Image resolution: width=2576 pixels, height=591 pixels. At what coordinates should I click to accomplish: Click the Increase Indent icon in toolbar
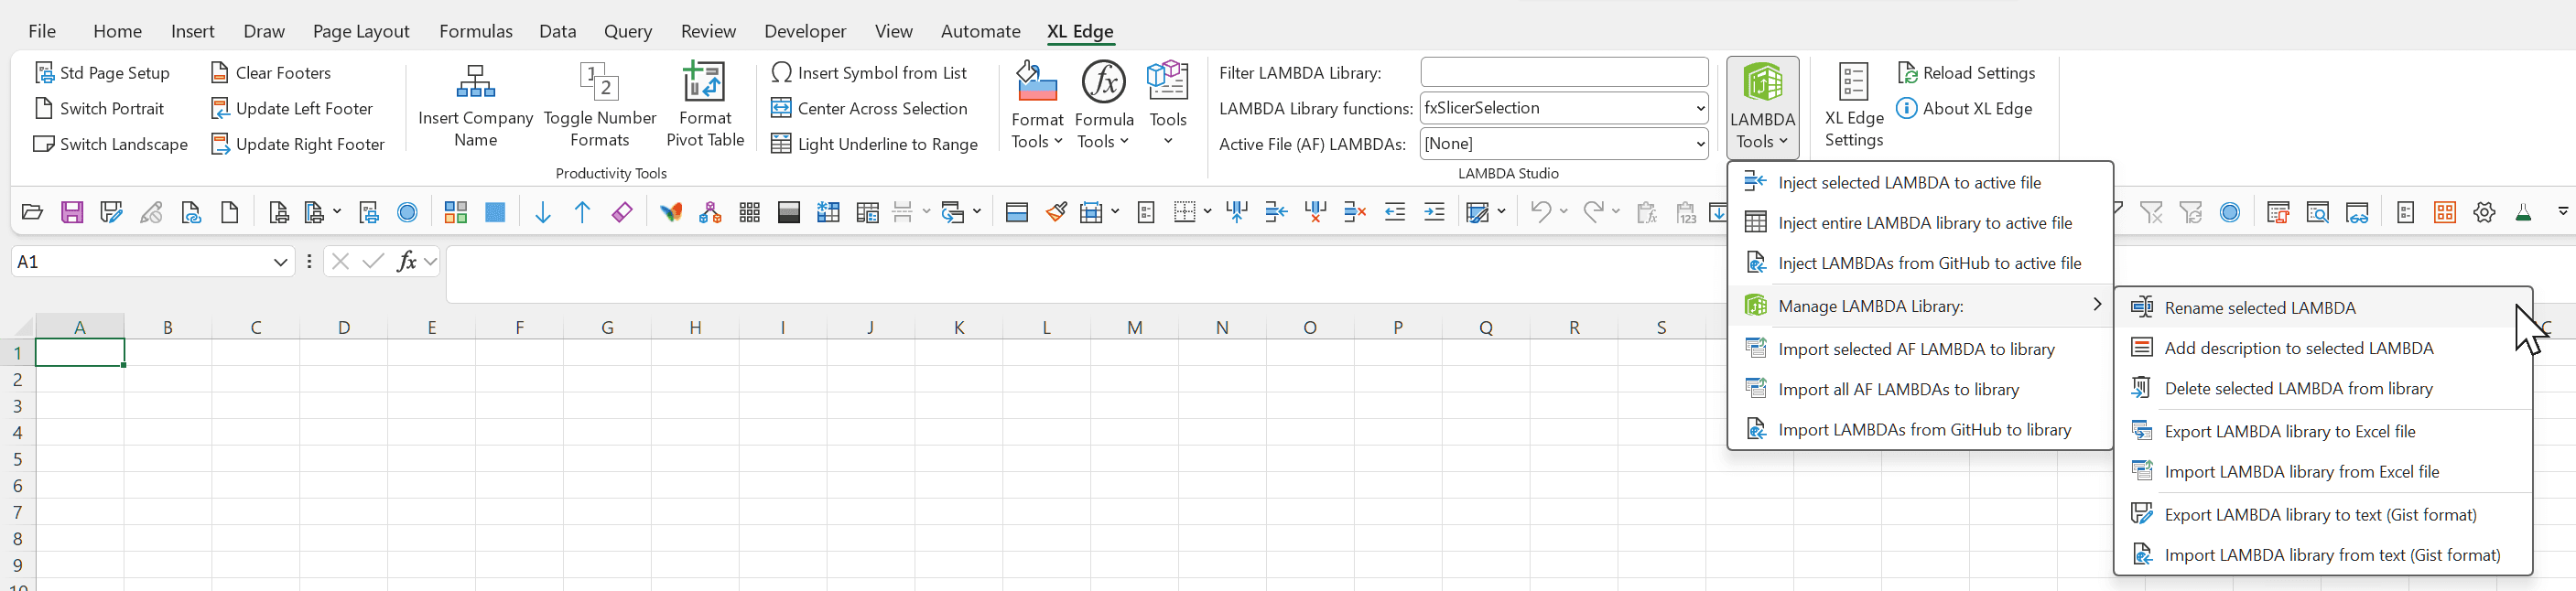coord(1434,212)
